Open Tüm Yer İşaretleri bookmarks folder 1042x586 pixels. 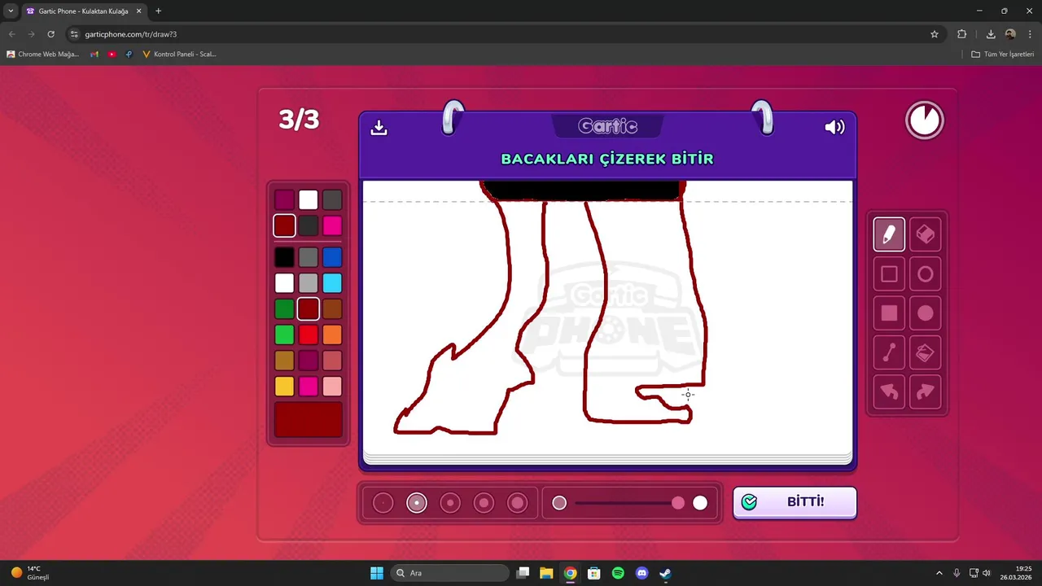click(x=1002, y=55)
